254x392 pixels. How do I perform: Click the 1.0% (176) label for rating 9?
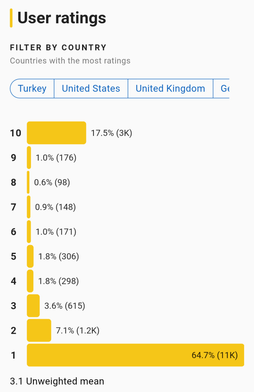pyautogui.click(x=56, y=158)
